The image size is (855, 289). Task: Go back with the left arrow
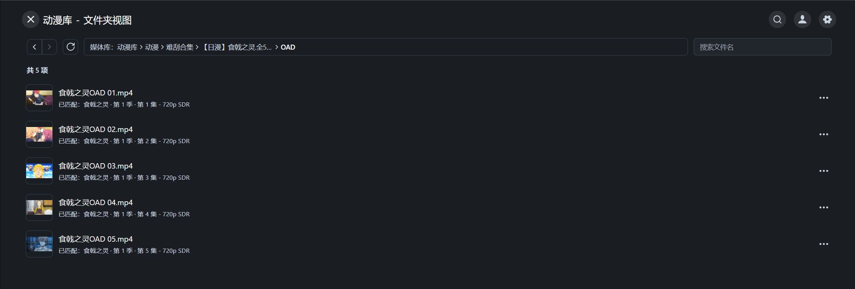coord(35,47)
